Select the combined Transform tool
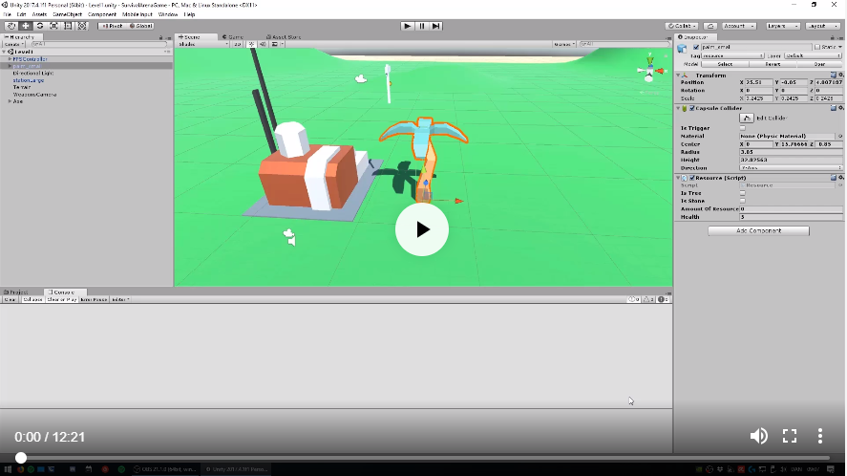Image resolution: width=847 pixels, height=476 pixels. 82,26
